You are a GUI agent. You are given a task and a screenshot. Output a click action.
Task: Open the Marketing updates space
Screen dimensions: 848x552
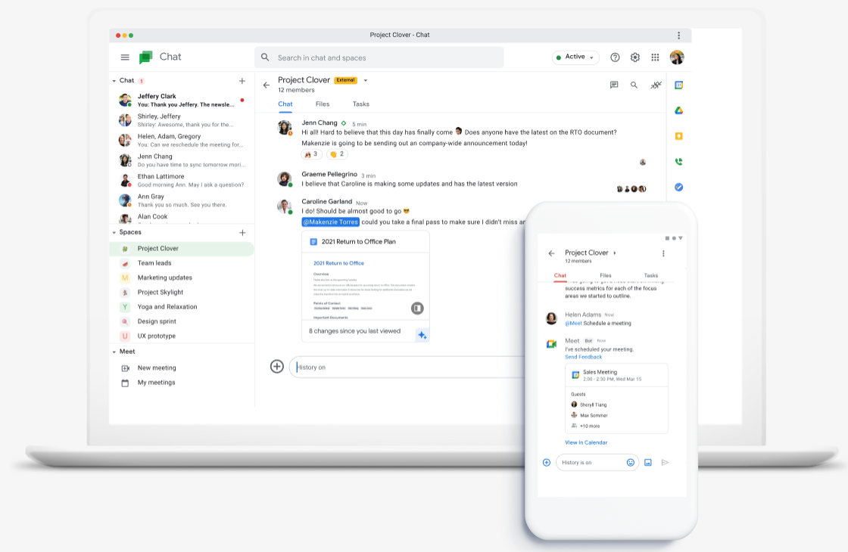(x=164, y=278)
